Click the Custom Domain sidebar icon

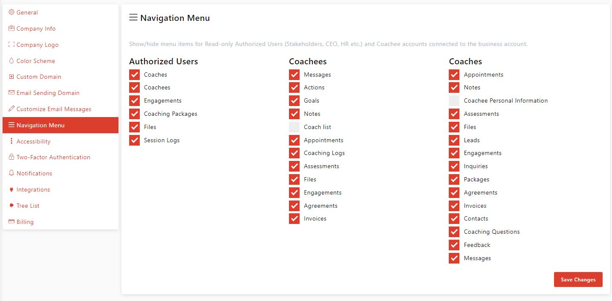pos(11,77)
